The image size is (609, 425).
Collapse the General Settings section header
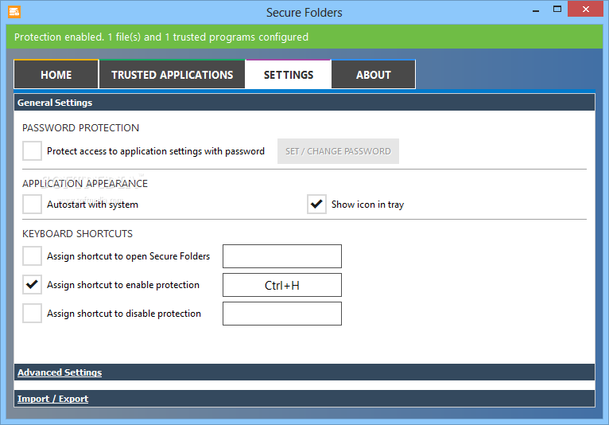304,102
